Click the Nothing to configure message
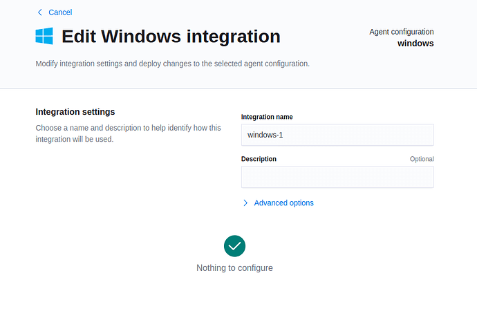Screen dimensions: 477x320 coord(234,268)
